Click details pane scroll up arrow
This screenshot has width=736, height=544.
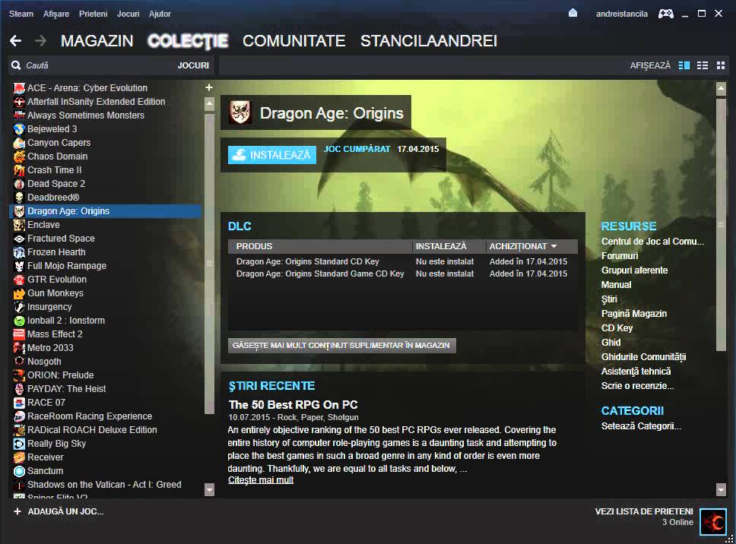coord(721,88)
